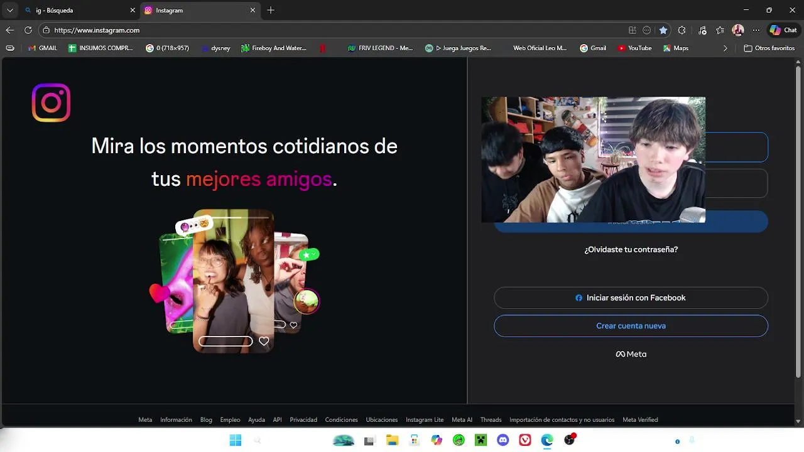
Task: Click '¿Olvidaste tu contraseña?' link
Action: click(x=631, y=249)
